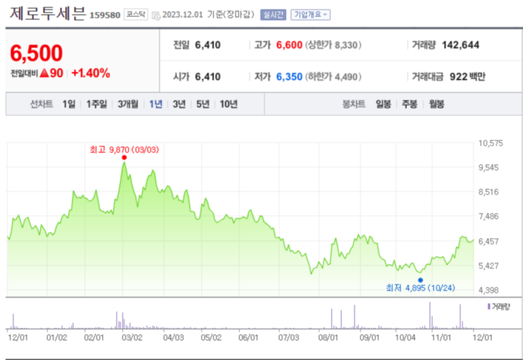Select the 1일 line chart tab
Screen dimensions: 523x360
click(x=69, y=104)
